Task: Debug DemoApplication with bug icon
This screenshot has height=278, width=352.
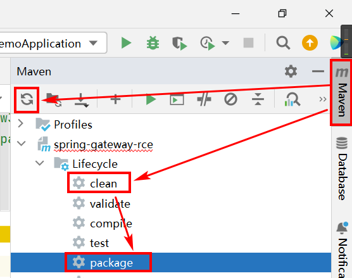Action: click(x=153, y=42)
